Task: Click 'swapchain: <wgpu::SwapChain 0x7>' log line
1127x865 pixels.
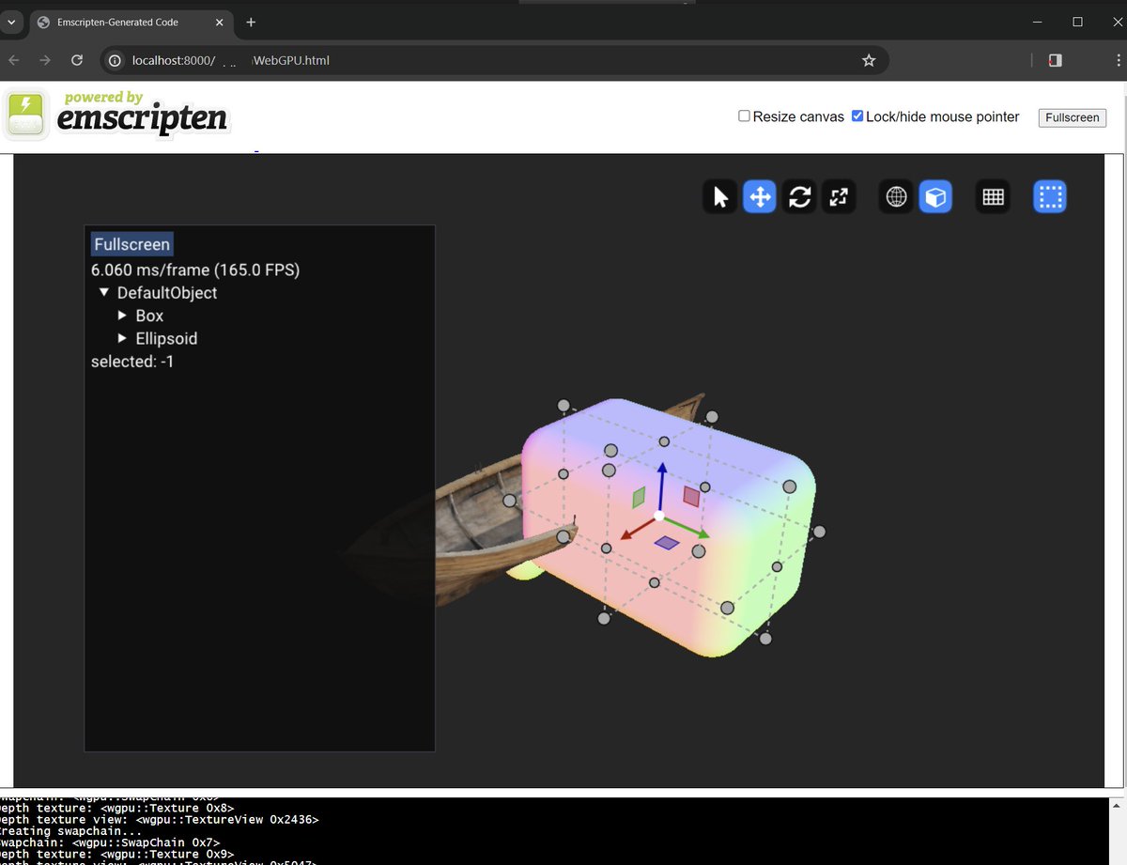Action: click(110, 842)
